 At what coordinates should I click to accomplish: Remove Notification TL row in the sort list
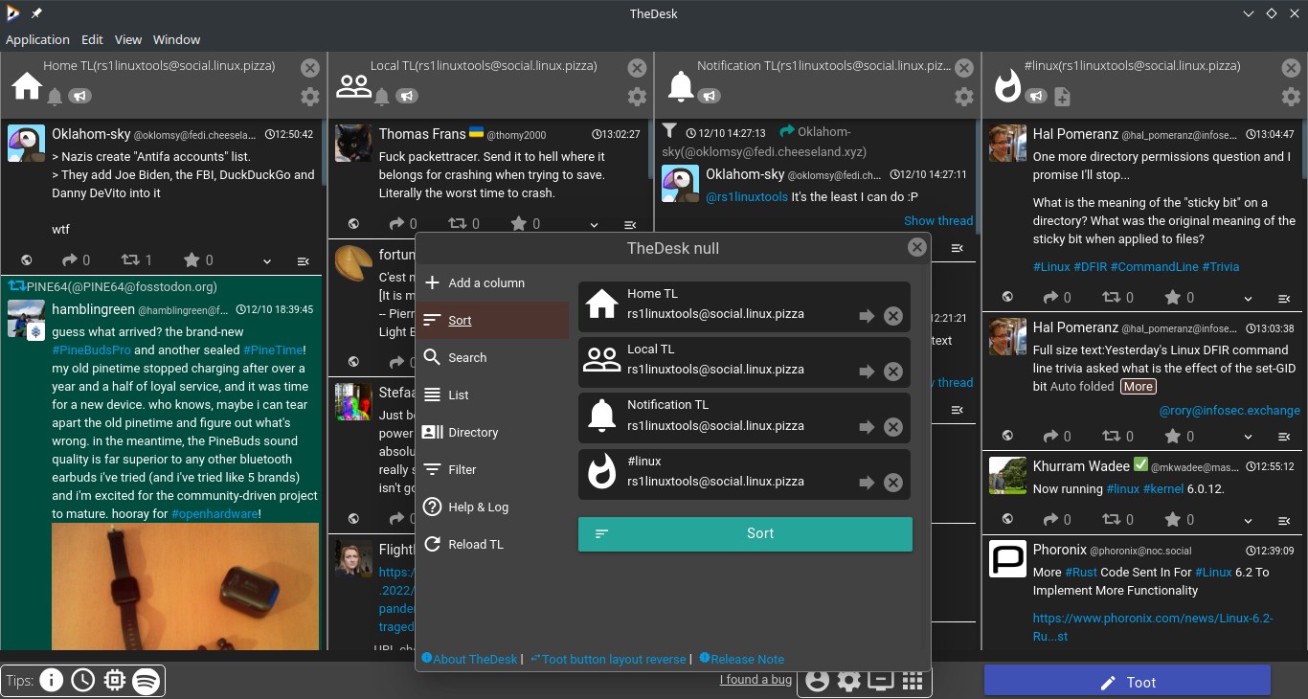tap(893, 427)
